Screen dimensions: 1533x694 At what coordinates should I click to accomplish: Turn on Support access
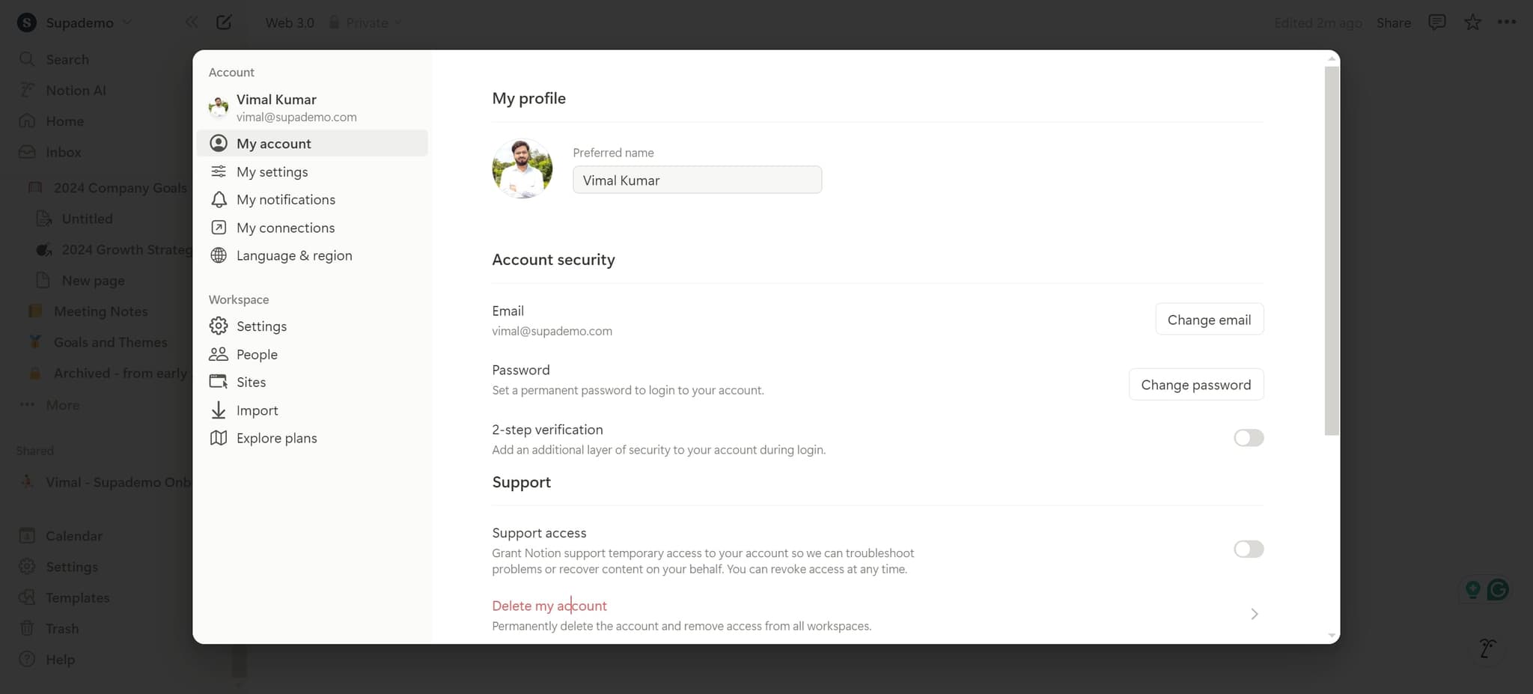(1248, 549)
